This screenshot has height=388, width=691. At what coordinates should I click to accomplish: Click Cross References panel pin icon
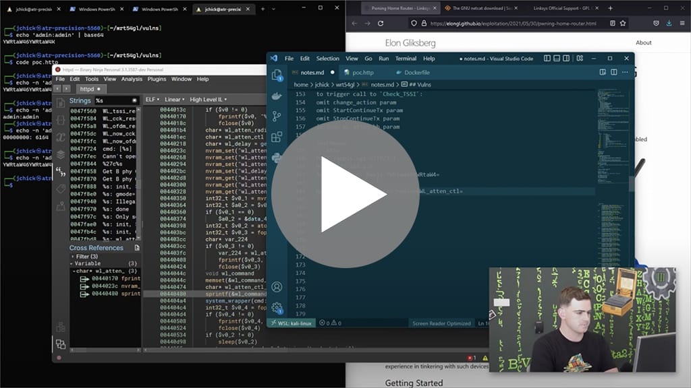point(137,248)
